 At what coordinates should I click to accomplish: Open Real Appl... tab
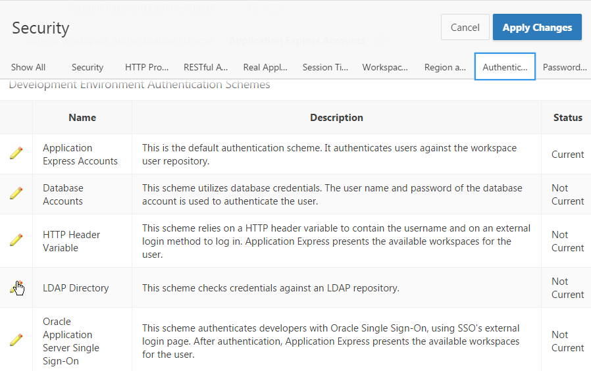click(265, 67)
